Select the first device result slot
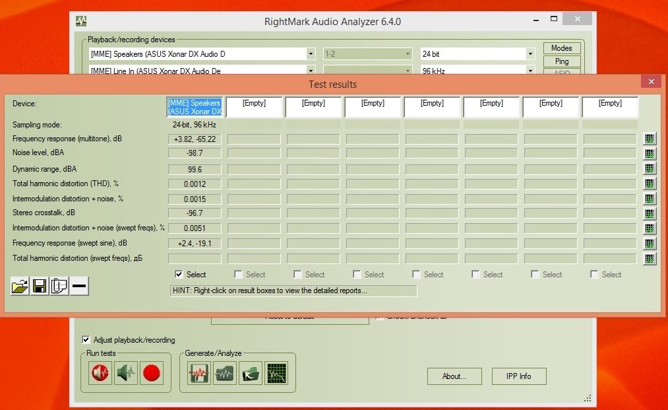 pyautogui.click(x=195, y=107)
